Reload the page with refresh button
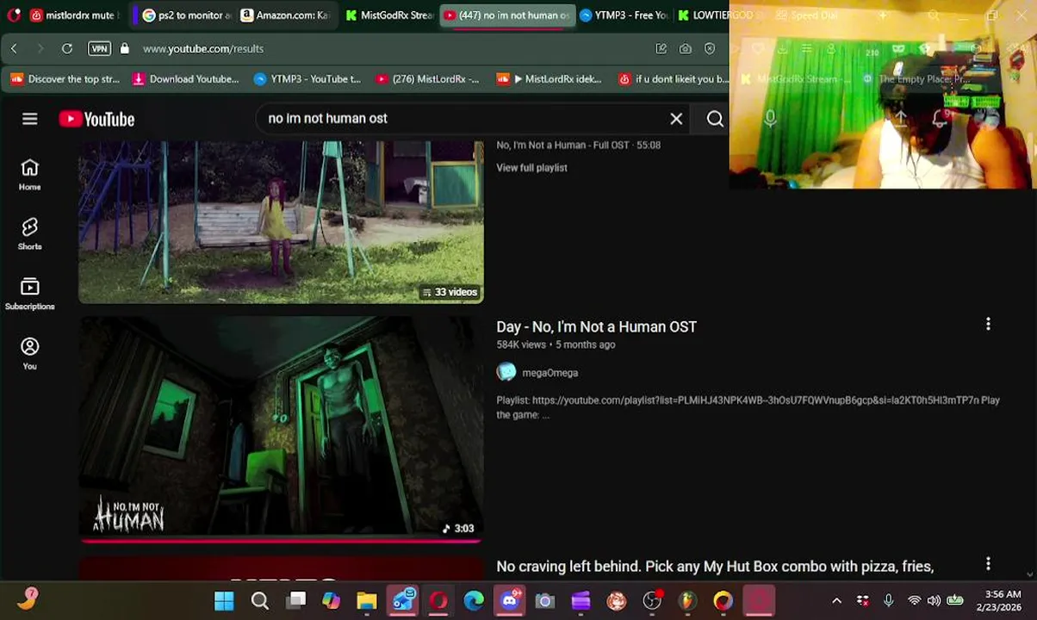 67,48
